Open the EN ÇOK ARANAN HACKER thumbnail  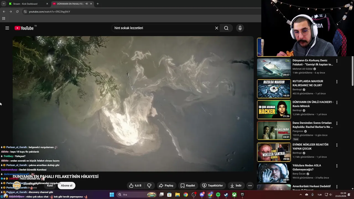pyautogui.click(x=274, y=109)
